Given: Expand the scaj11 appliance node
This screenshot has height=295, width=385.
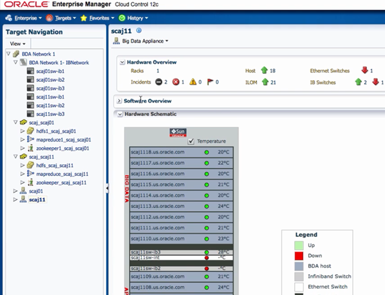Looking at the screenshot, I should 15,199.
